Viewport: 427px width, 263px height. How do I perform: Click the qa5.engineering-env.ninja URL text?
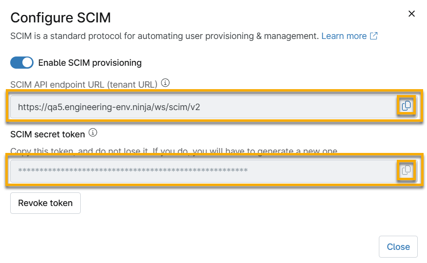pyautogui.click(x=109, y=107)
